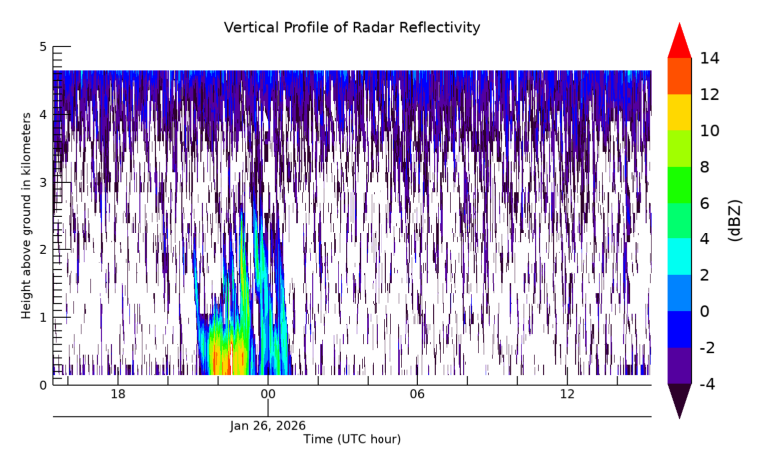The height and width of the screenshot is (466, 763).
Task: Click the '(dBZ)' colorbar unit label
Action: 735,221
